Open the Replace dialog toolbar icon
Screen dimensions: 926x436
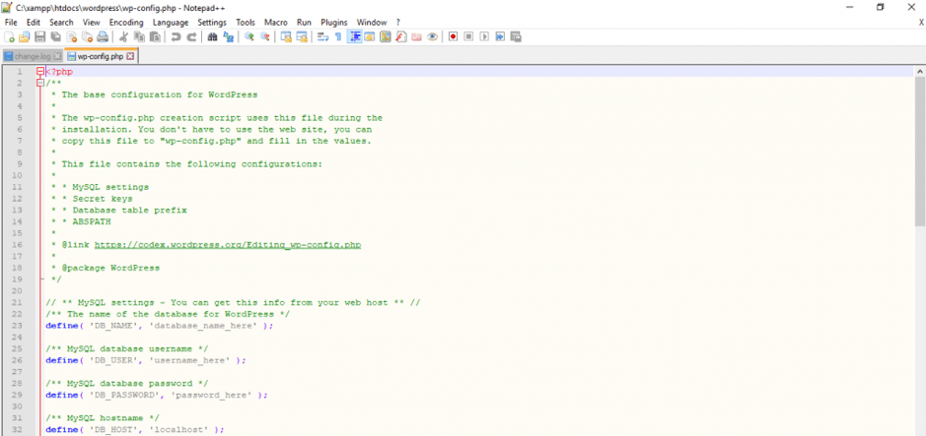point(228,36)
